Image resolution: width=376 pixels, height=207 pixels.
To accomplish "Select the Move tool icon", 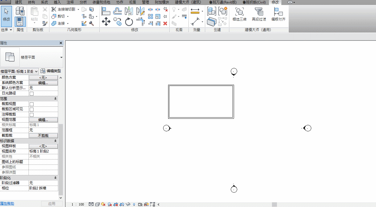I will coord(106,21).
